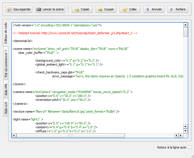Viewport: 194px width, 158px height.
Task: Click the blue right arrow on Refaire
Action: [172, 9]
